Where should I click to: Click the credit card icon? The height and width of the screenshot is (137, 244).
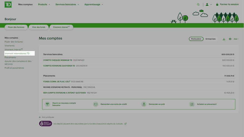96,104
